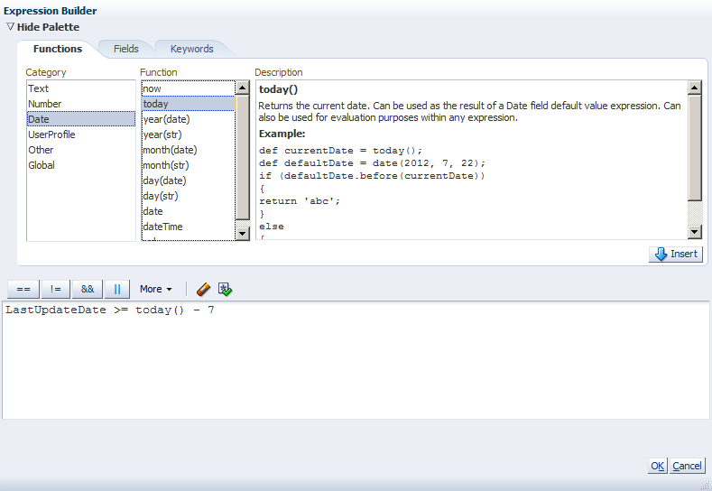Select the Number category

click(x=81, y=104)
